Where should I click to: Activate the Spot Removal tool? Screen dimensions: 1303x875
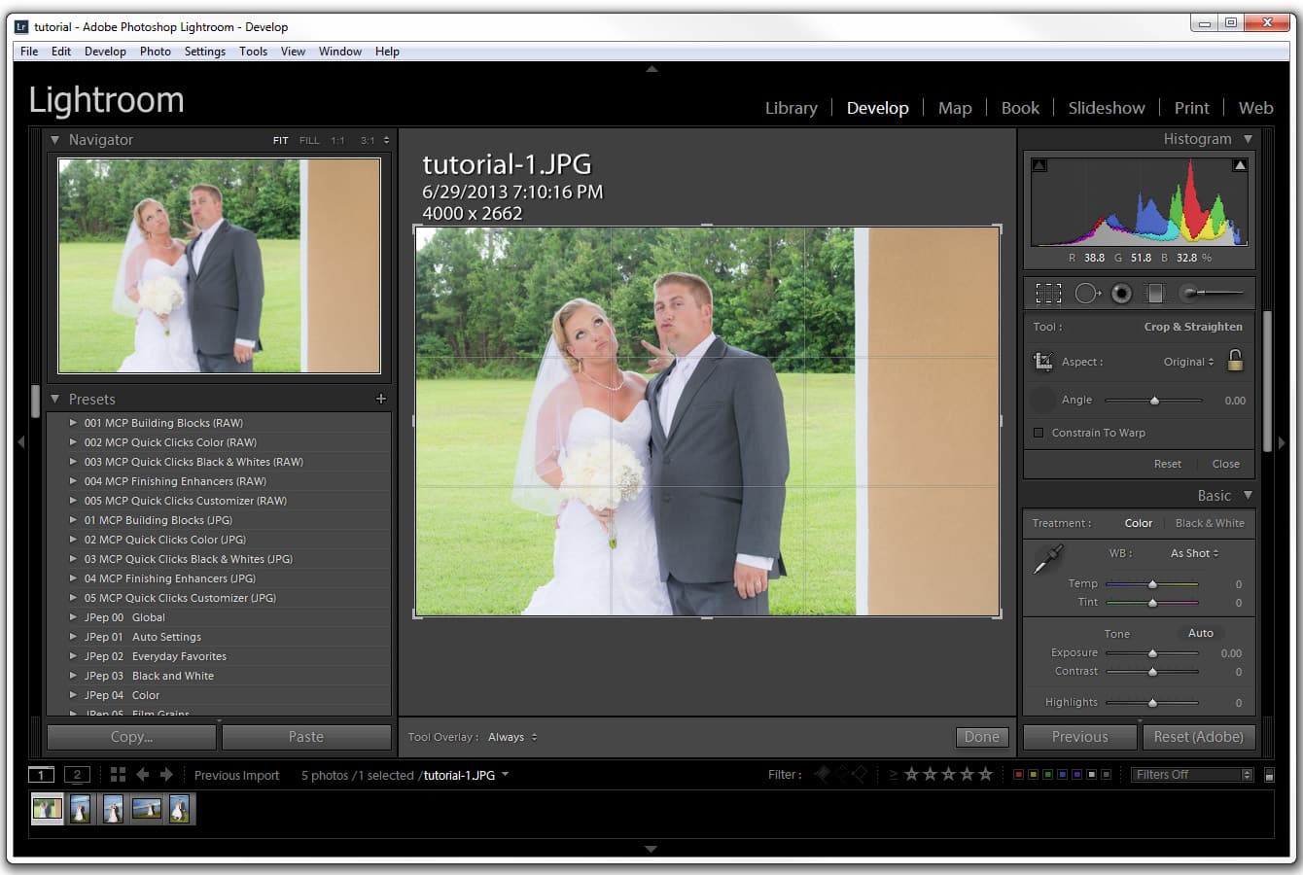coord(1087,293)
